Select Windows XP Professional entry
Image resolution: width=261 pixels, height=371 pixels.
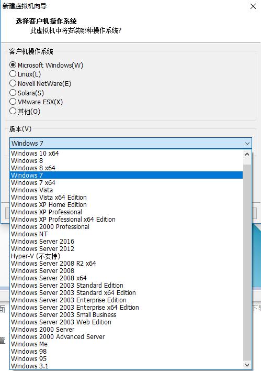click(x=127, y=212)
